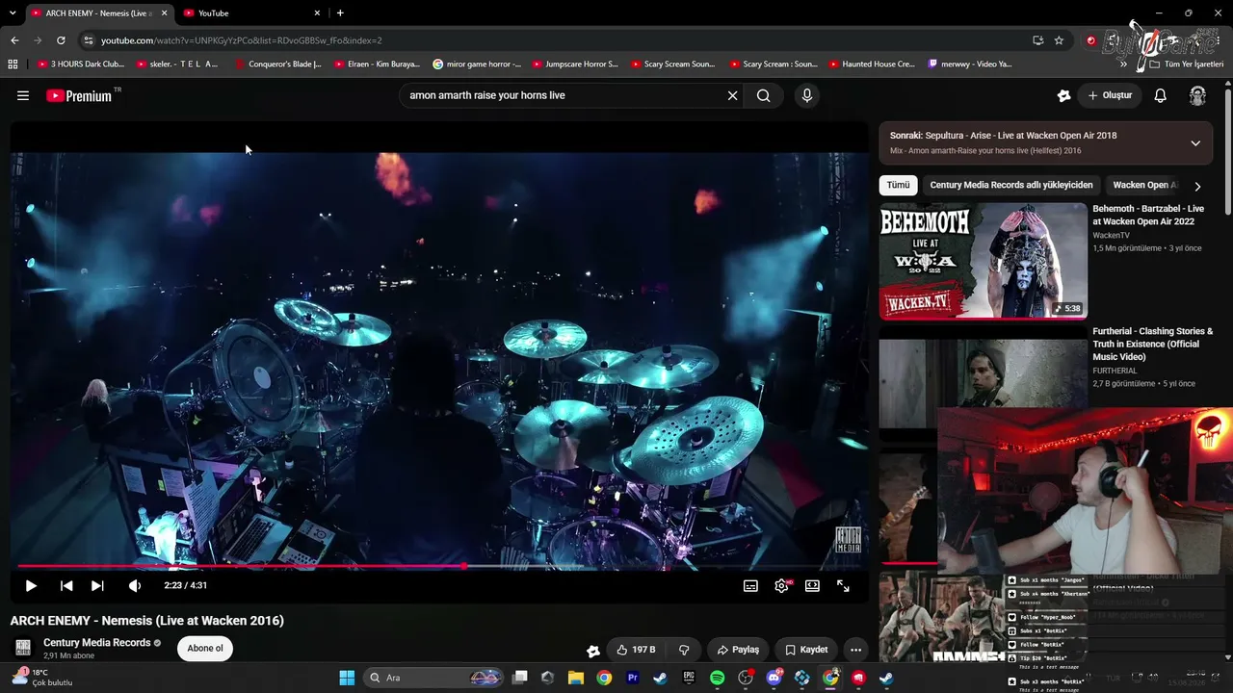Screen dimensions: 1233x693
Task: Switch to the second YouTube browser tab
Action: pyautogui.click(x=252, y=13)
